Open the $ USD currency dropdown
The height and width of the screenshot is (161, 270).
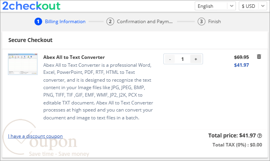[253, 6]
